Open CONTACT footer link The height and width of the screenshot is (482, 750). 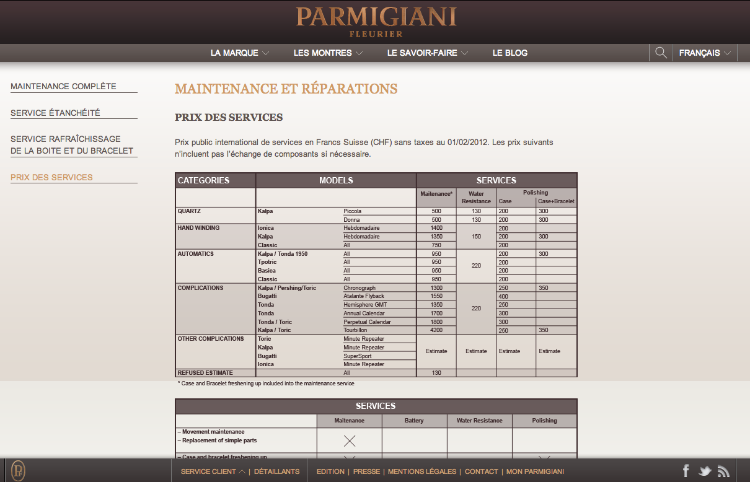482,471
